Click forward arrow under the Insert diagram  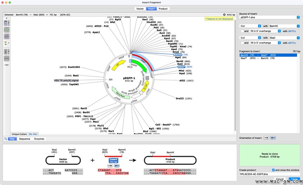110,166
